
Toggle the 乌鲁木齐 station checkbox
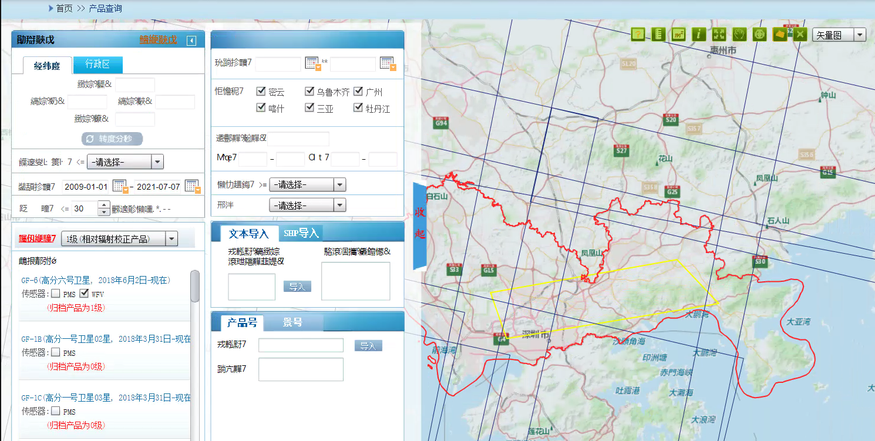tap(309, 92)
